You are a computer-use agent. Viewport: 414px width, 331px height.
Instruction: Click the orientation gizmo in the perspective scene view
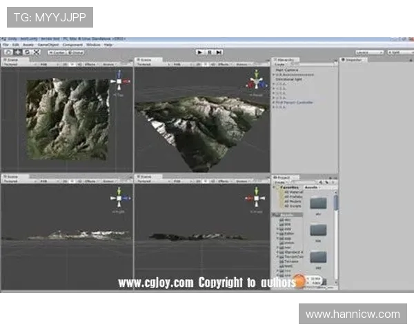point(256,83)
